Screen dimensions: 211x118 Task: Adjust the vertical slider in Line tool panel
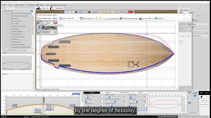tap(39, 27)
